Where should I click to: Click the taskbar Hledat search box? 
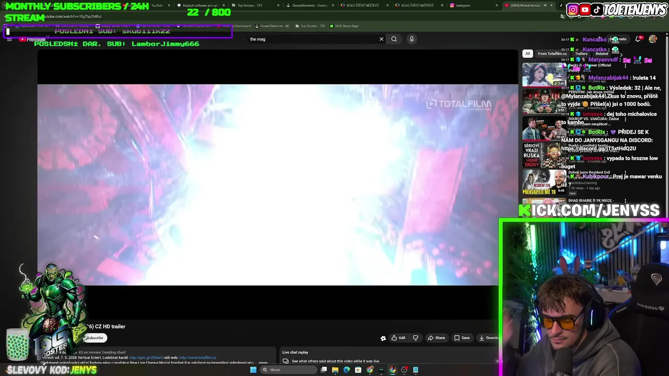pyautogui.click(x=289, y=370)
